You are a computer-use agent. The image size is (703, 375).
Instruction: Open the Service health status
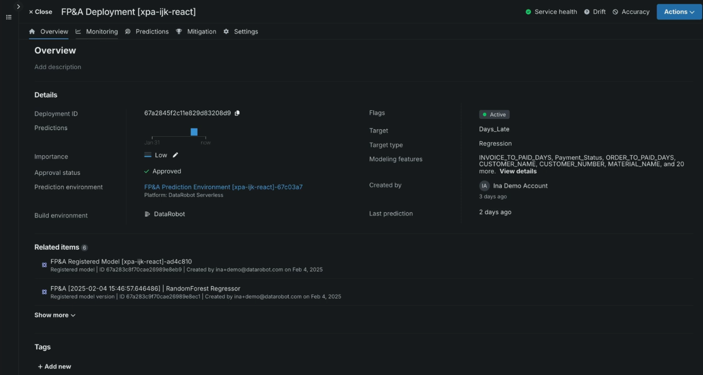551,12
